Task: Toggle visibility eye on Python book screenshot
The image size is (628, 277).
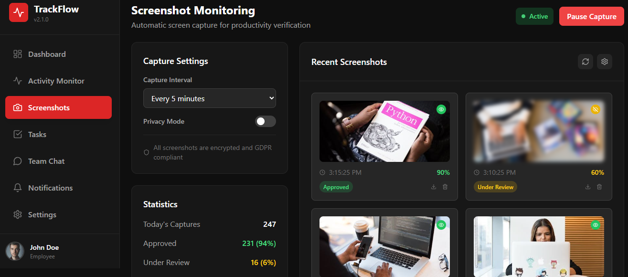Action: click(x=441, y=109)
